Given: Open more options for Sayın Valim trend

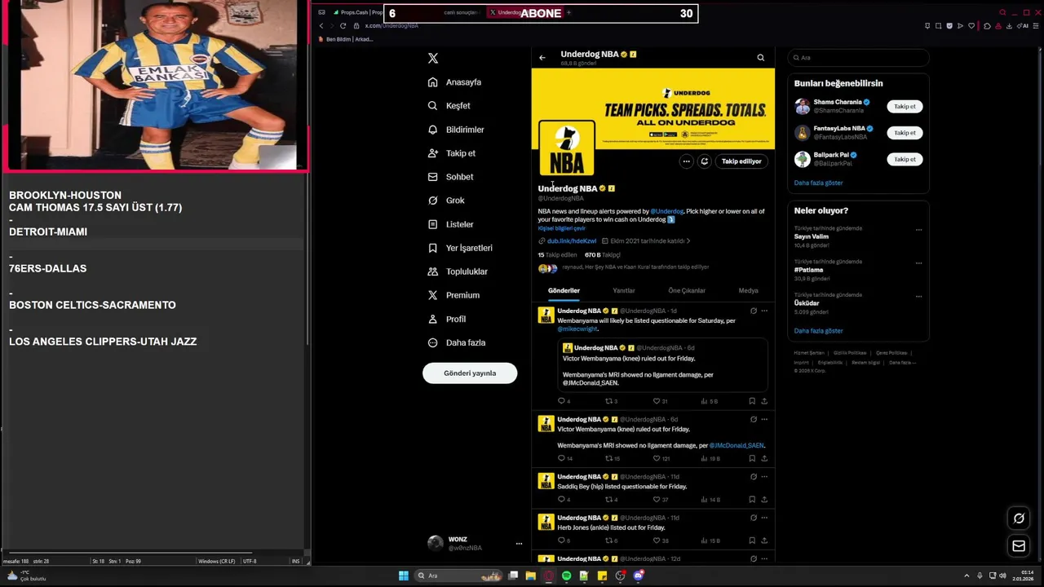Looking at the screenshot, I should (918, 230).
